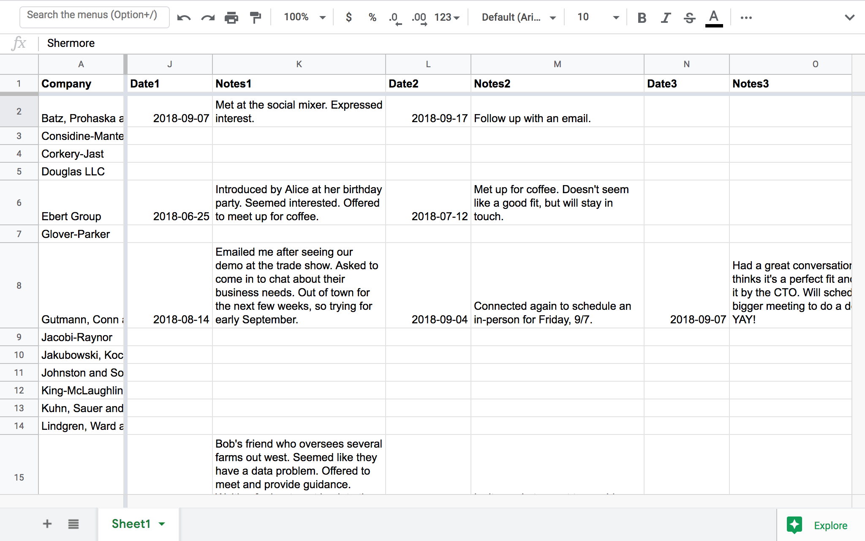
Task: Decrease decimal places icon
Action: click(394, 17)
